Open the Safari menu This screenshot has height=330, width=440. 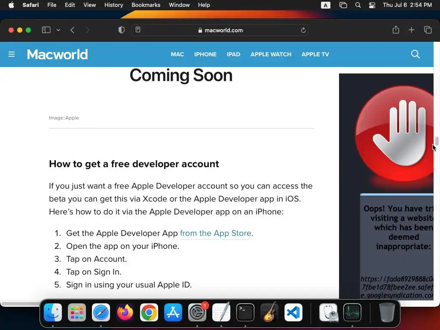coord(31,5)
